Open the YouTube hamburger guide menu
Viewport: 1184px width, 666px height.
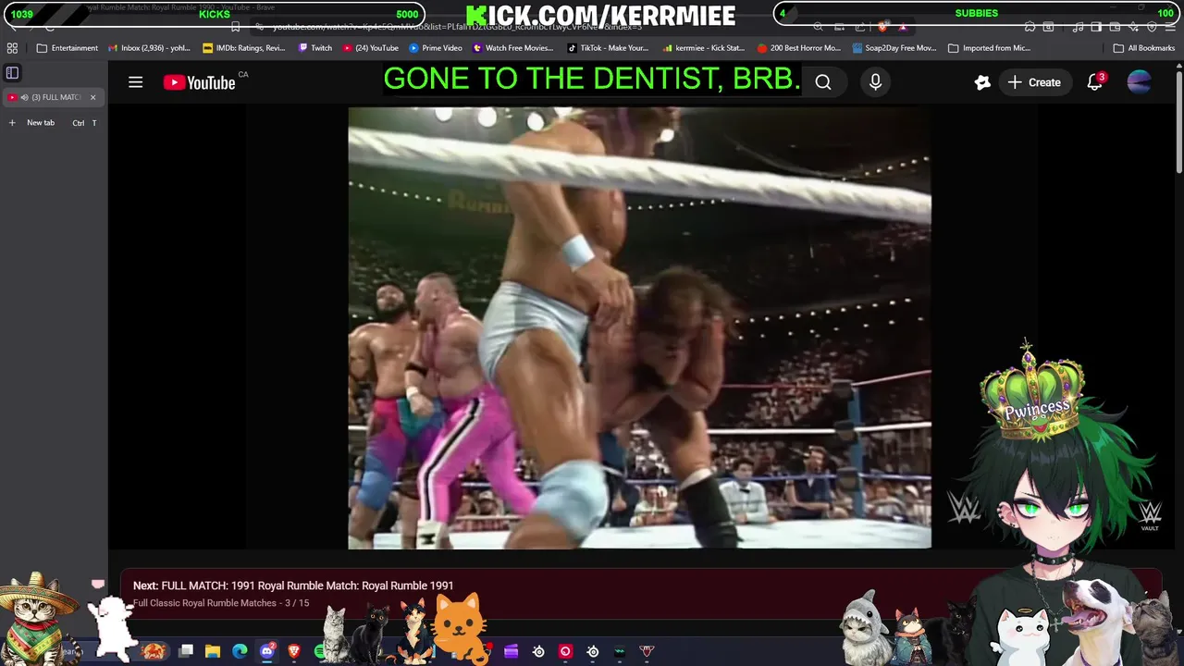[x=135, y=82]
